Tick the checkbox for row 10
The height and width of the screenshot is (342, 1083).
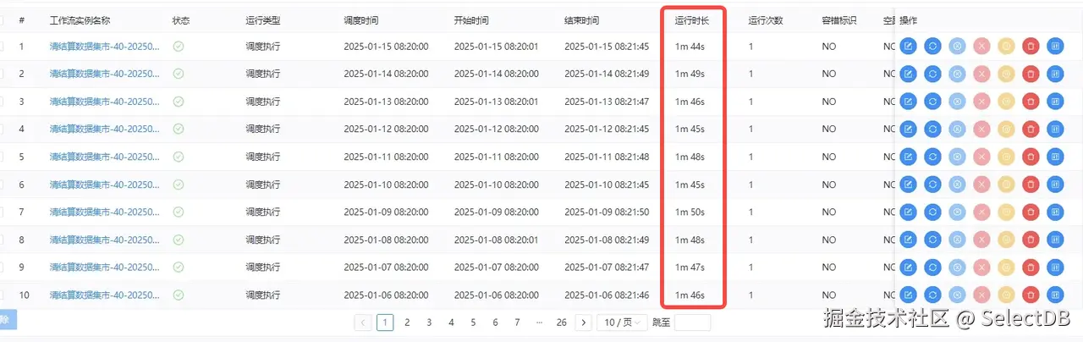coord(1,295)
